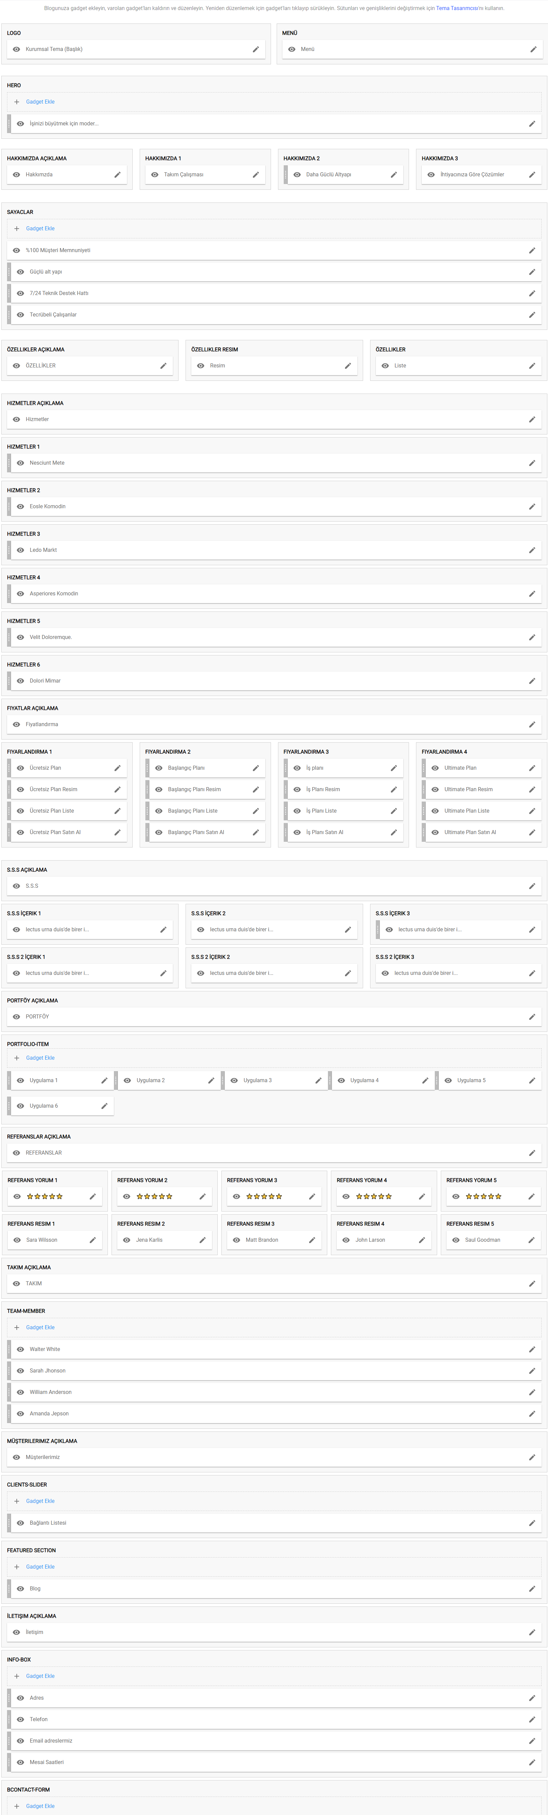Toggle visibility of Sara Wilsson gadget
This screenshot has height=1815, width=548.
[17, 1240]
